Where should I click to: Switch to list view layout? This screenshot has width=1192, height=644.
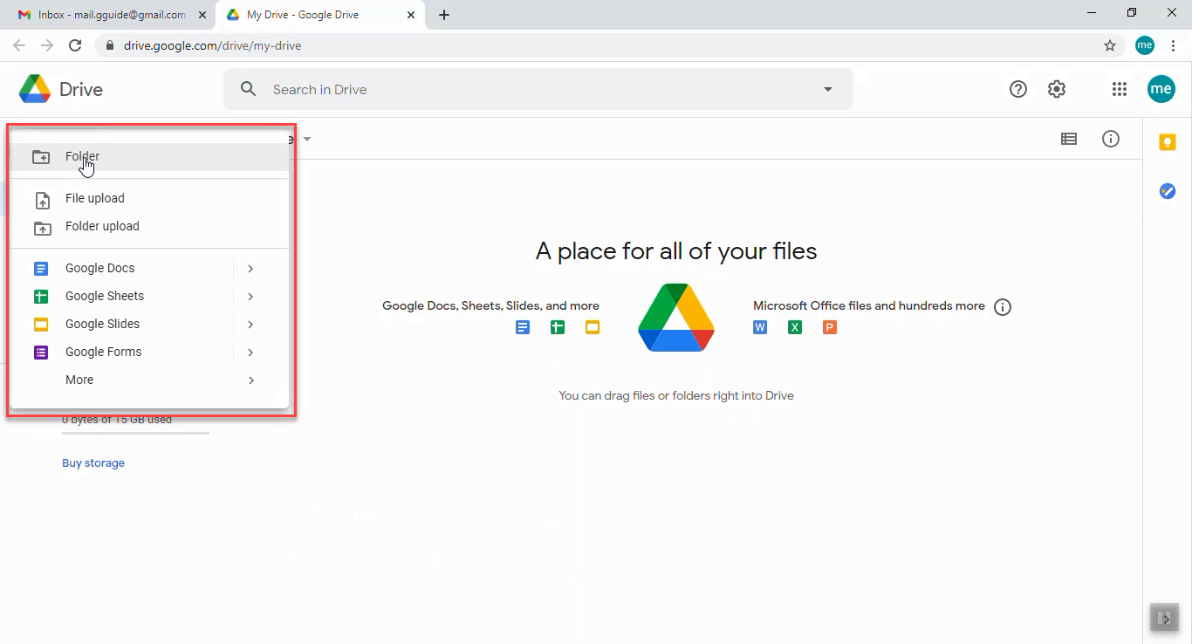click(1068, 139)
